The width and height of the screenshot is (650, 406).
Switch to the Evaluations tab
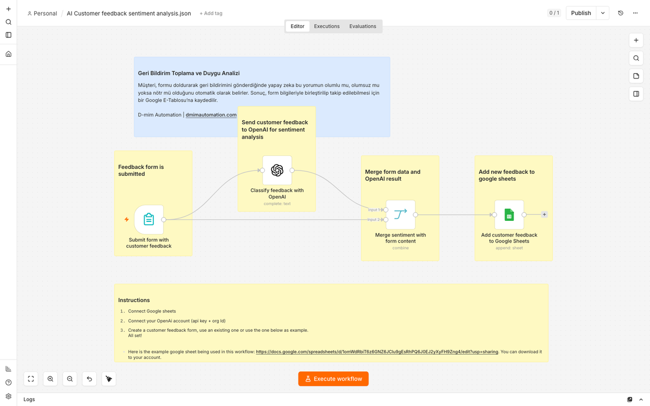[363, 26]
